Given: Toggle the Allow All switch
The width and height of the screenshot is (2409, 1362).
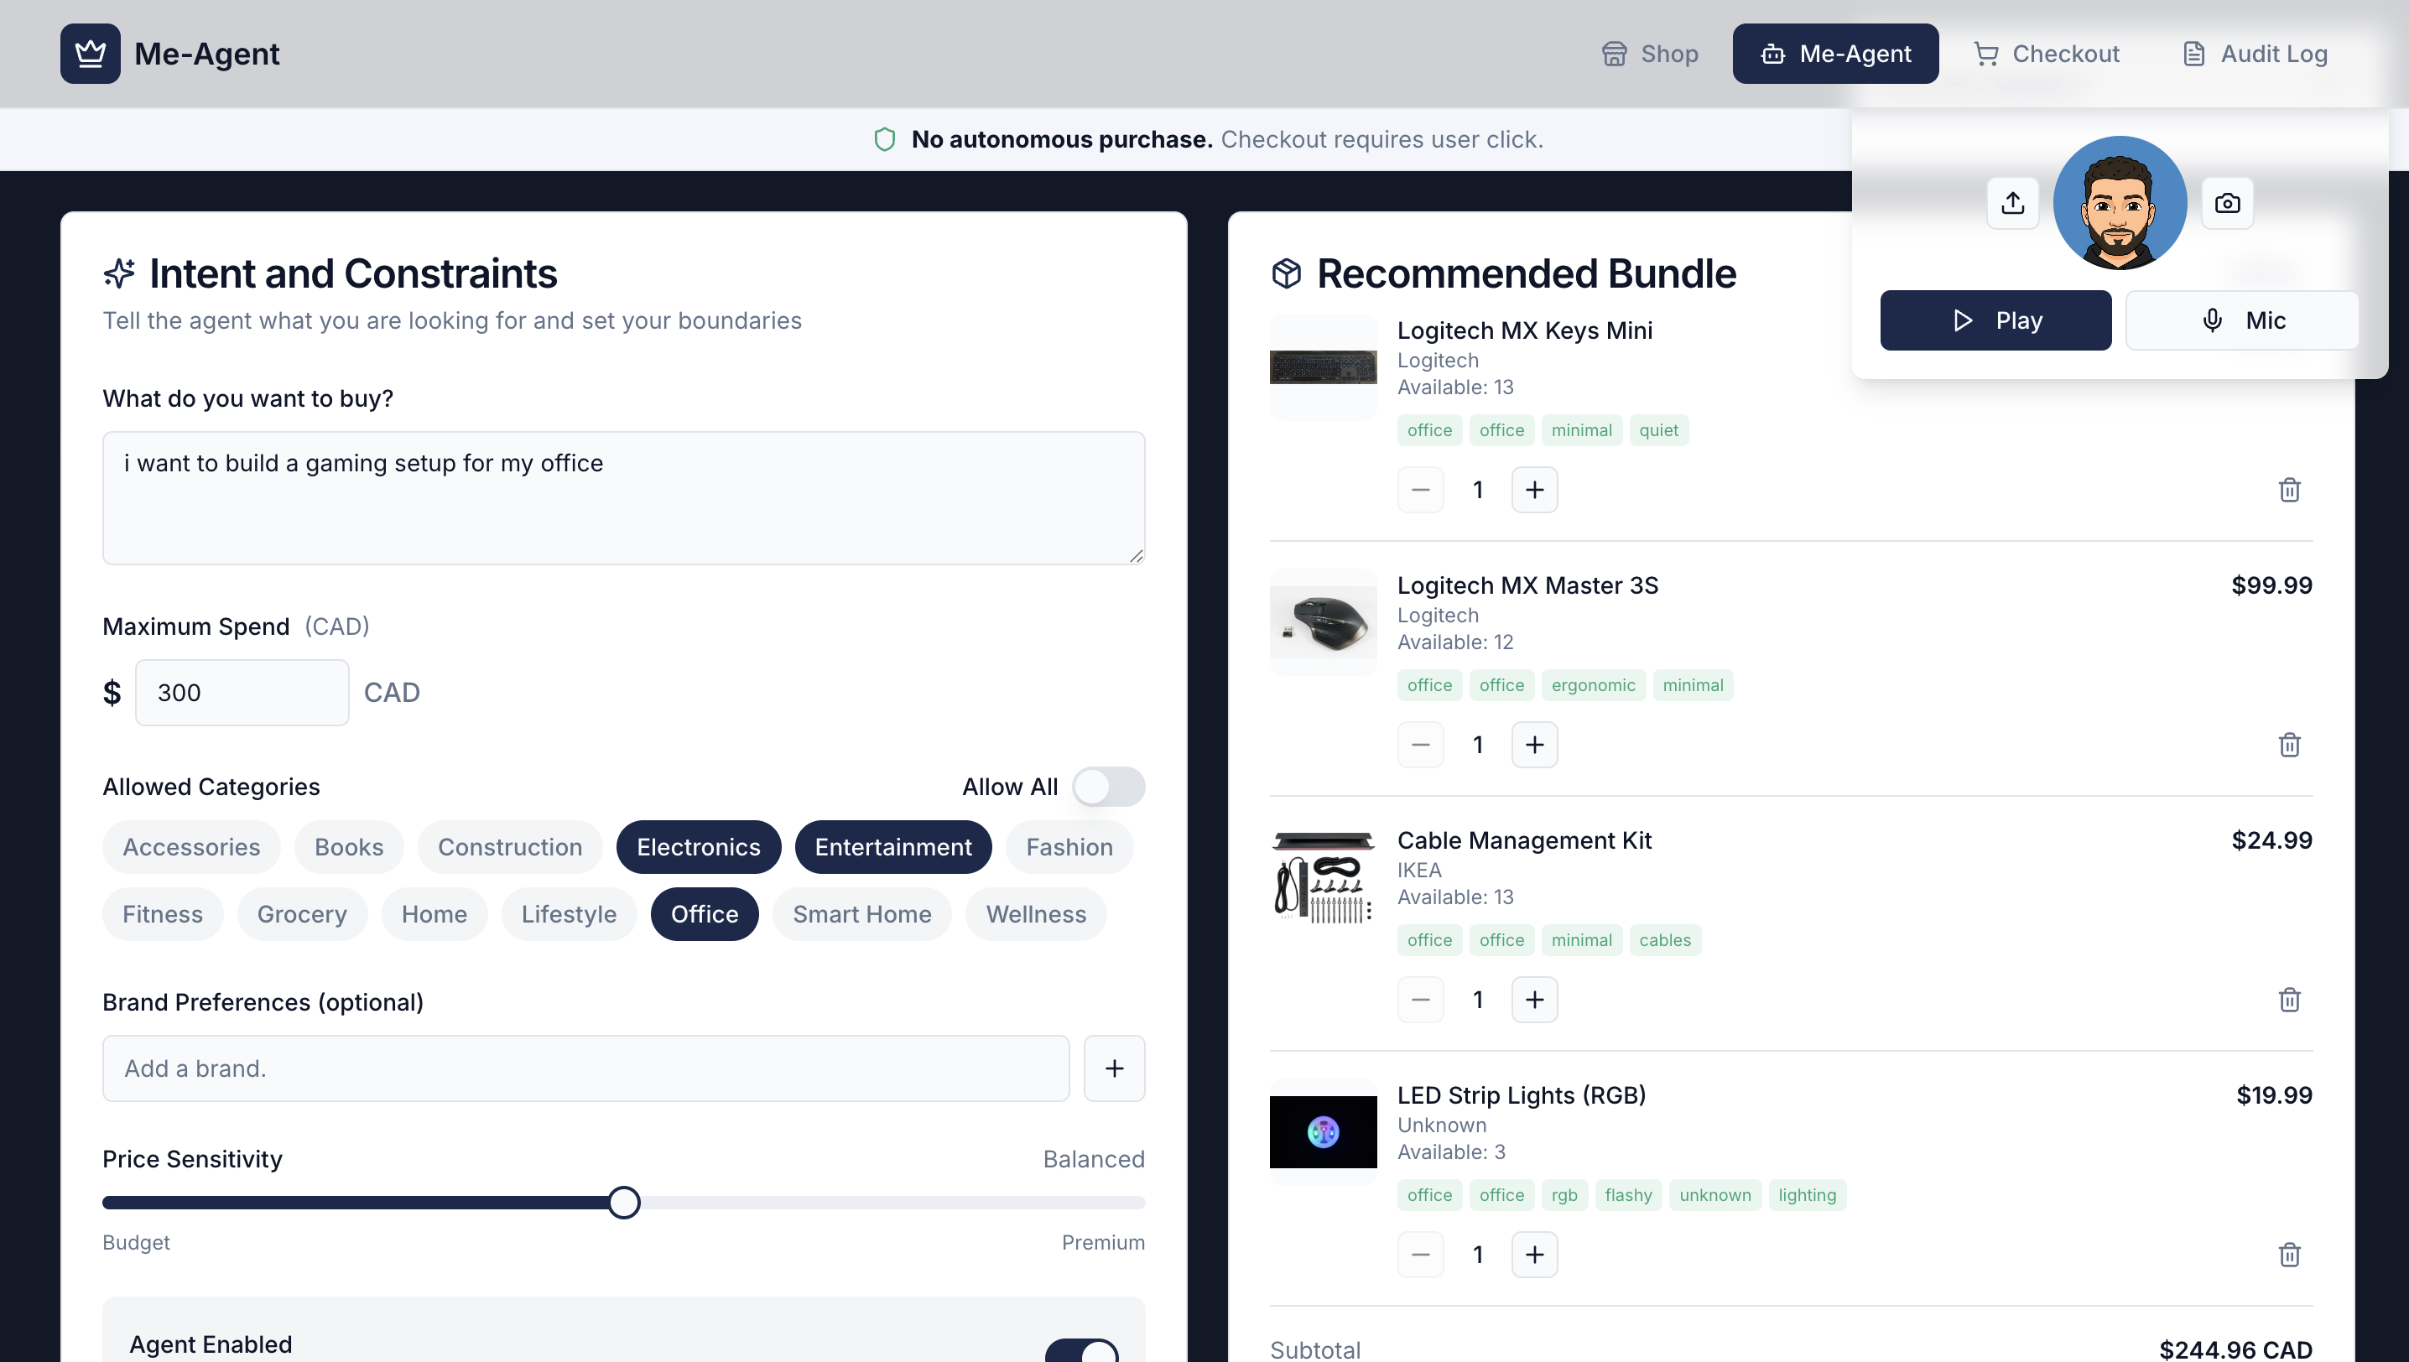Looking at the screenshot, I should tap(1108, 787).
